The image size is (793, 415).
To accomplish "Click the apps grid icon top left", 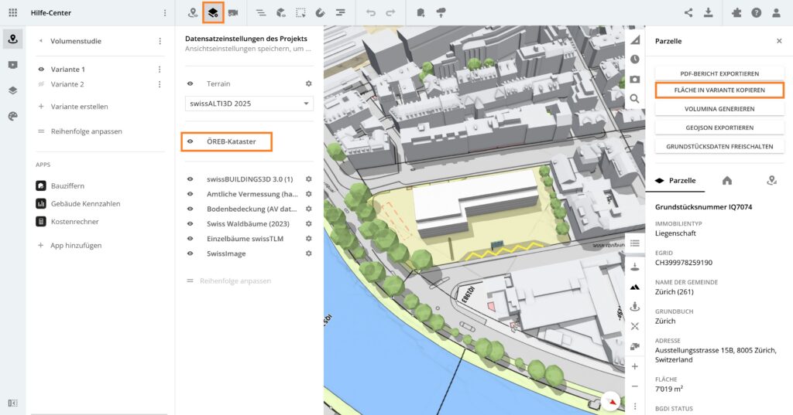I will point(12,12).
